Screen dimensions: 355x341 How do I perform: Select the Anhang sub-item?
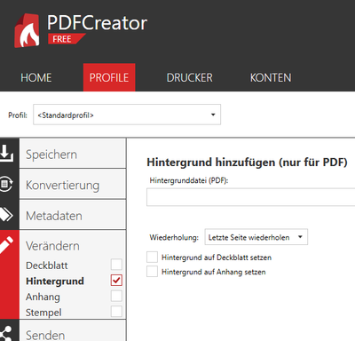(43, 297)
